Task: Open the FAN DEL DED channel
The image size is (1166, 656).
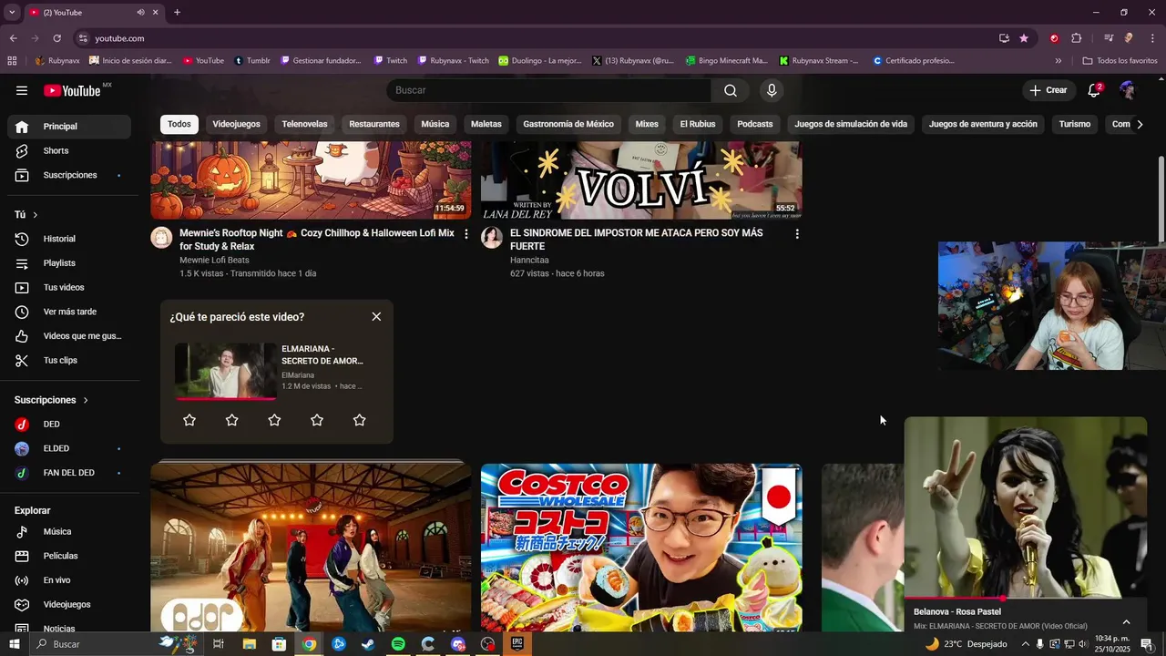Action: (69, 473)
